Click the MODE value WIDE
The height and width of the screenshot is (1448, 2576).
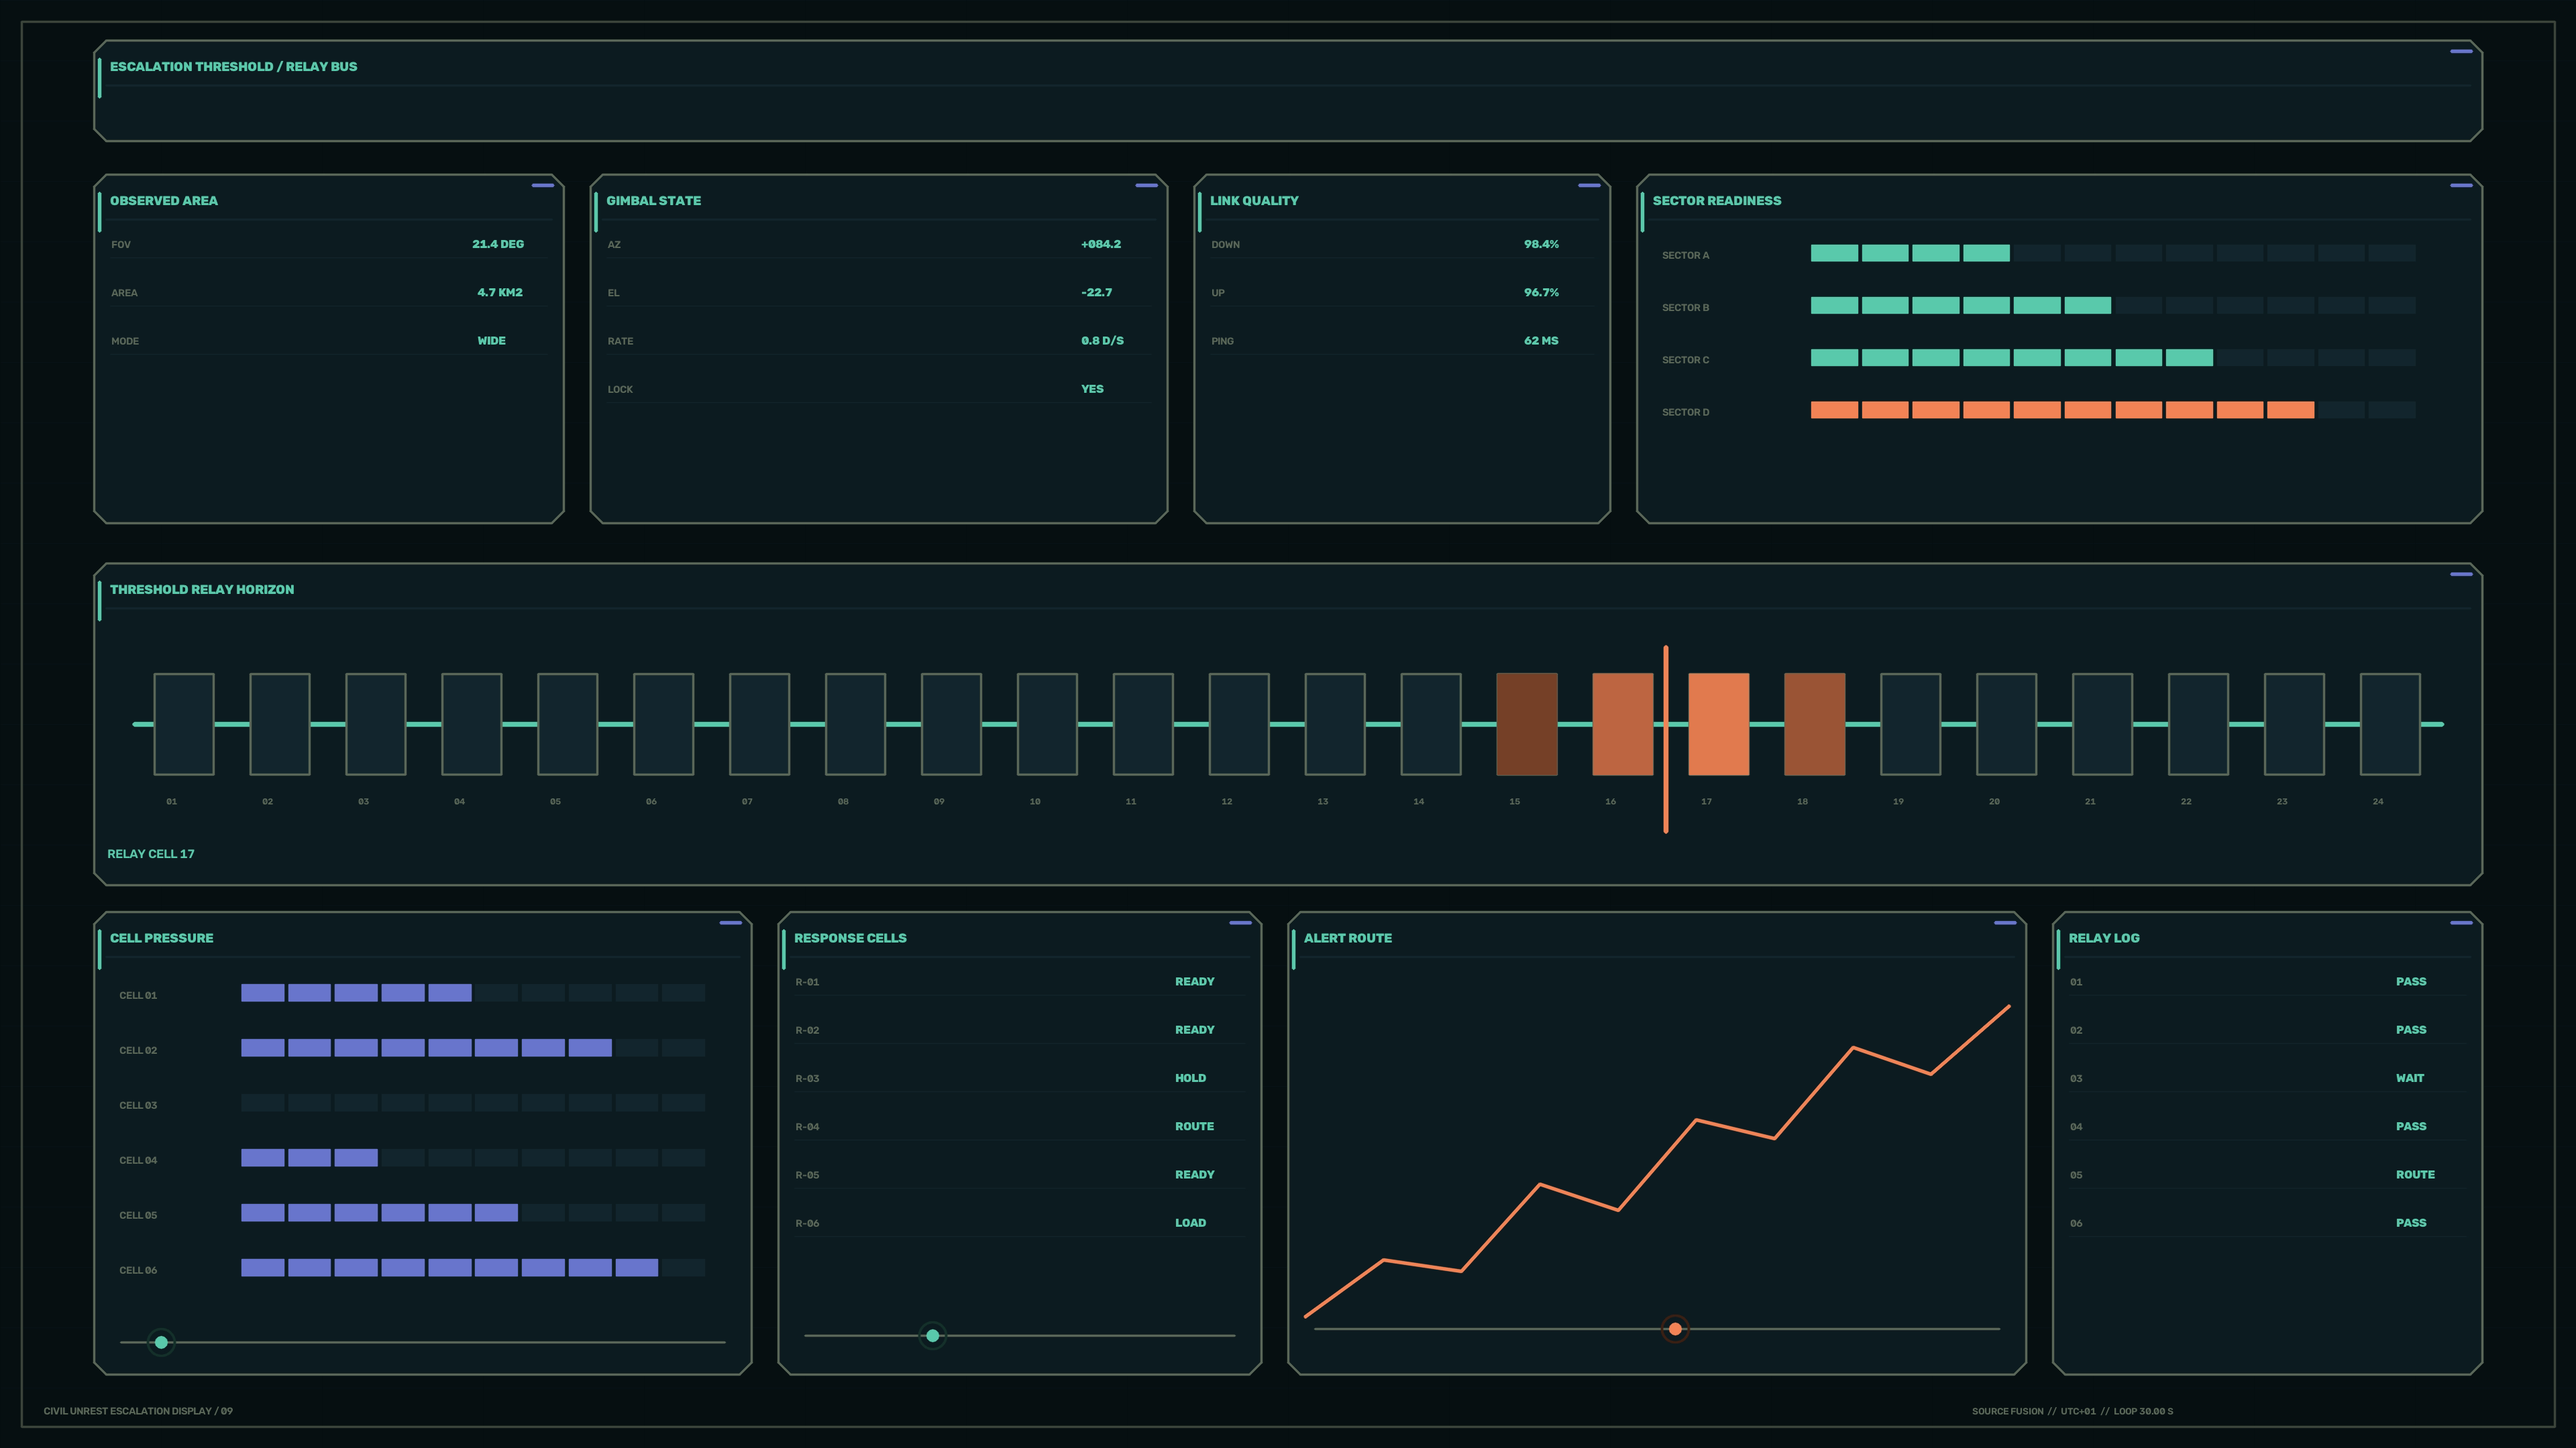click(492, 341)
